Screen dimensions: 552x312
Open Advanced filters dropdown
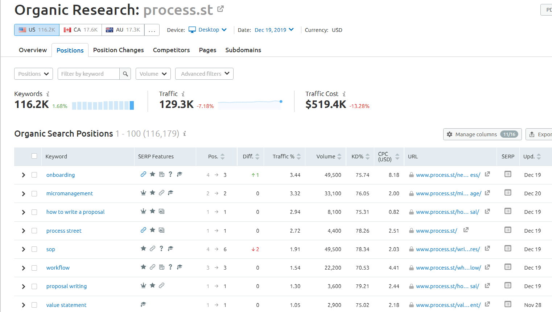[x=204, y=74]
